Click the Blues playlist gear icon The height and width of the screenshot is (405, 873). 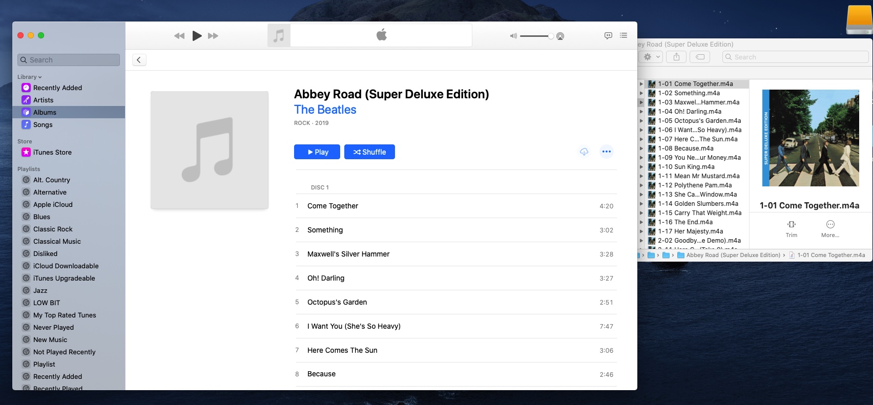(26, 217)
